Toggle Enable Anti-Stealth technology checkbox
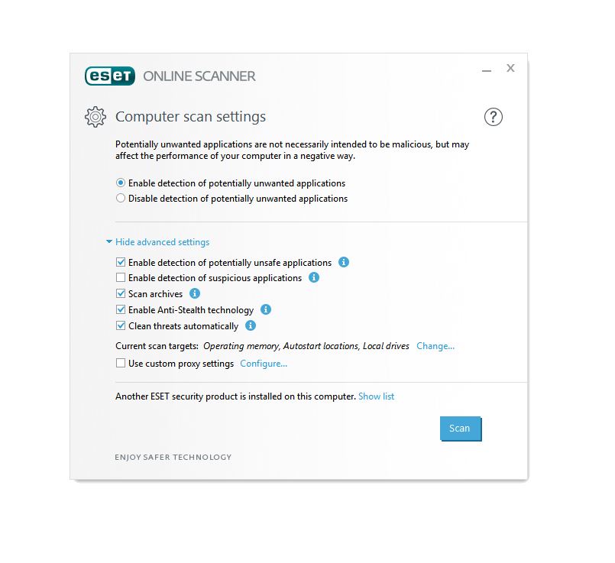This screenshot has width=615, height=563. (x=121, y=310)
